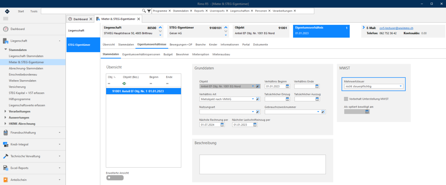Close the Mieter & STEG-Eigentümer tab

click(139, 19)
